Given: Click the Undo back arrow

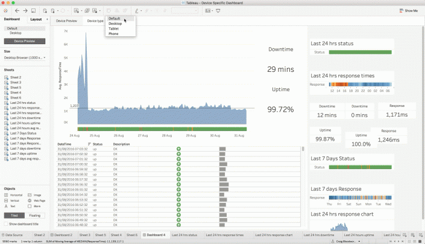Looking at the screenshot, I should tap(17, 11).
